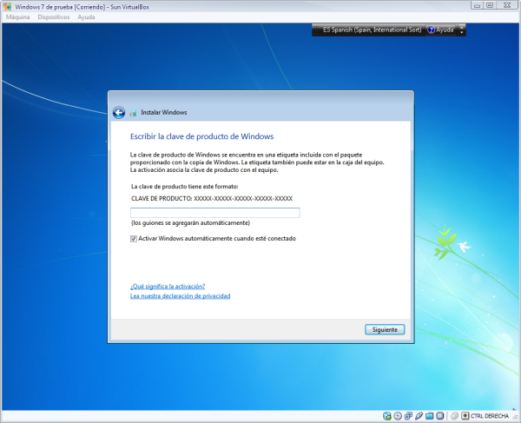Click the Ayuda help icon in language bar
Screen dimensions: 521x423
tap(431, 30)
